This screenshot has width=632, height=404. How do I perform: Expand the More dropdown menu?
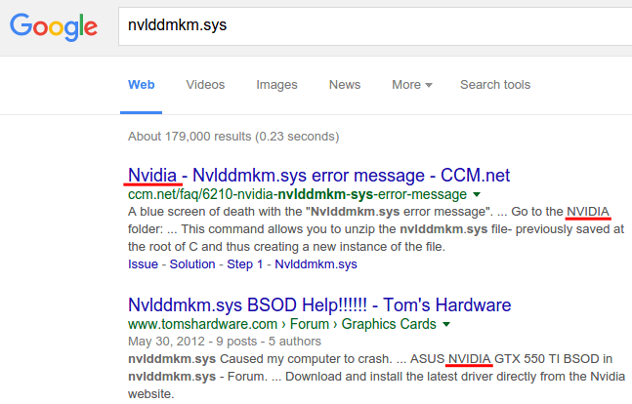click(x=412, y=85)
